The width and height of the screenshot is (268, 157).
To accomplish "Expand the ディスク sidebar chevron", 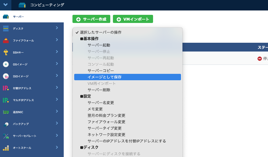I will [x=57, y=28].
